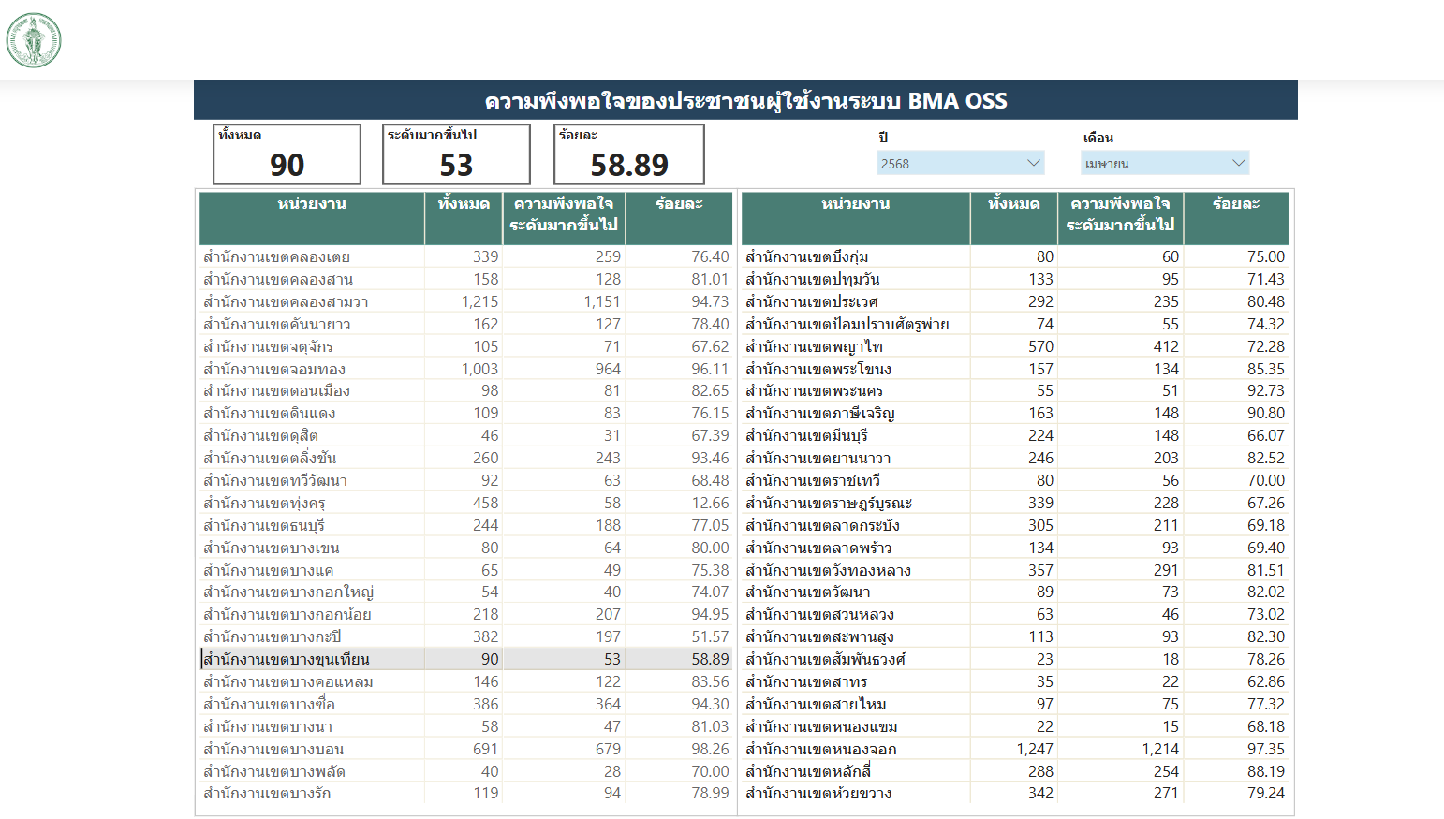This screenshot has height=819, width=1444.
Task: Select row สำนักงานเขตดินแดง
Action: (465, 413)
